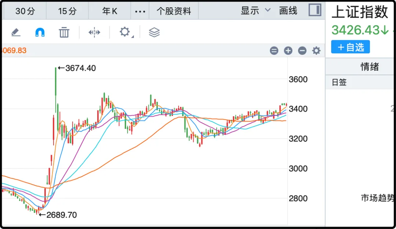
Task: Open the more periods ellipsis menu
Action: (140, 11)
